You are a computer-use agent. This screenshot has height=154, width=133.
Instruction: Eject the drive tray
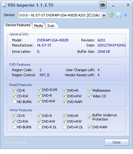click(x=125, y=15)
